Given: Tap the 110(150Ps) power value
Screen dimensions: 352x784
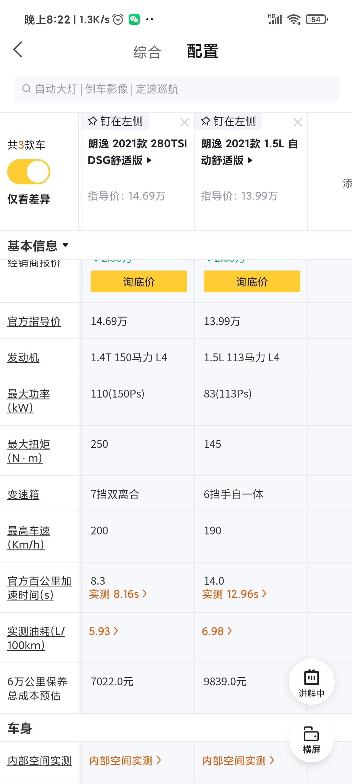Looking at the screenshot, I should pyautogui.click(x=117, y=394).
